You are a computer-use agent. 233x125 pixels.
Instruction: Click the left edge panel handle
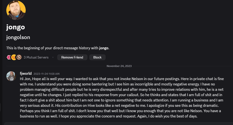pyautogui.click(x=0, y=107)
